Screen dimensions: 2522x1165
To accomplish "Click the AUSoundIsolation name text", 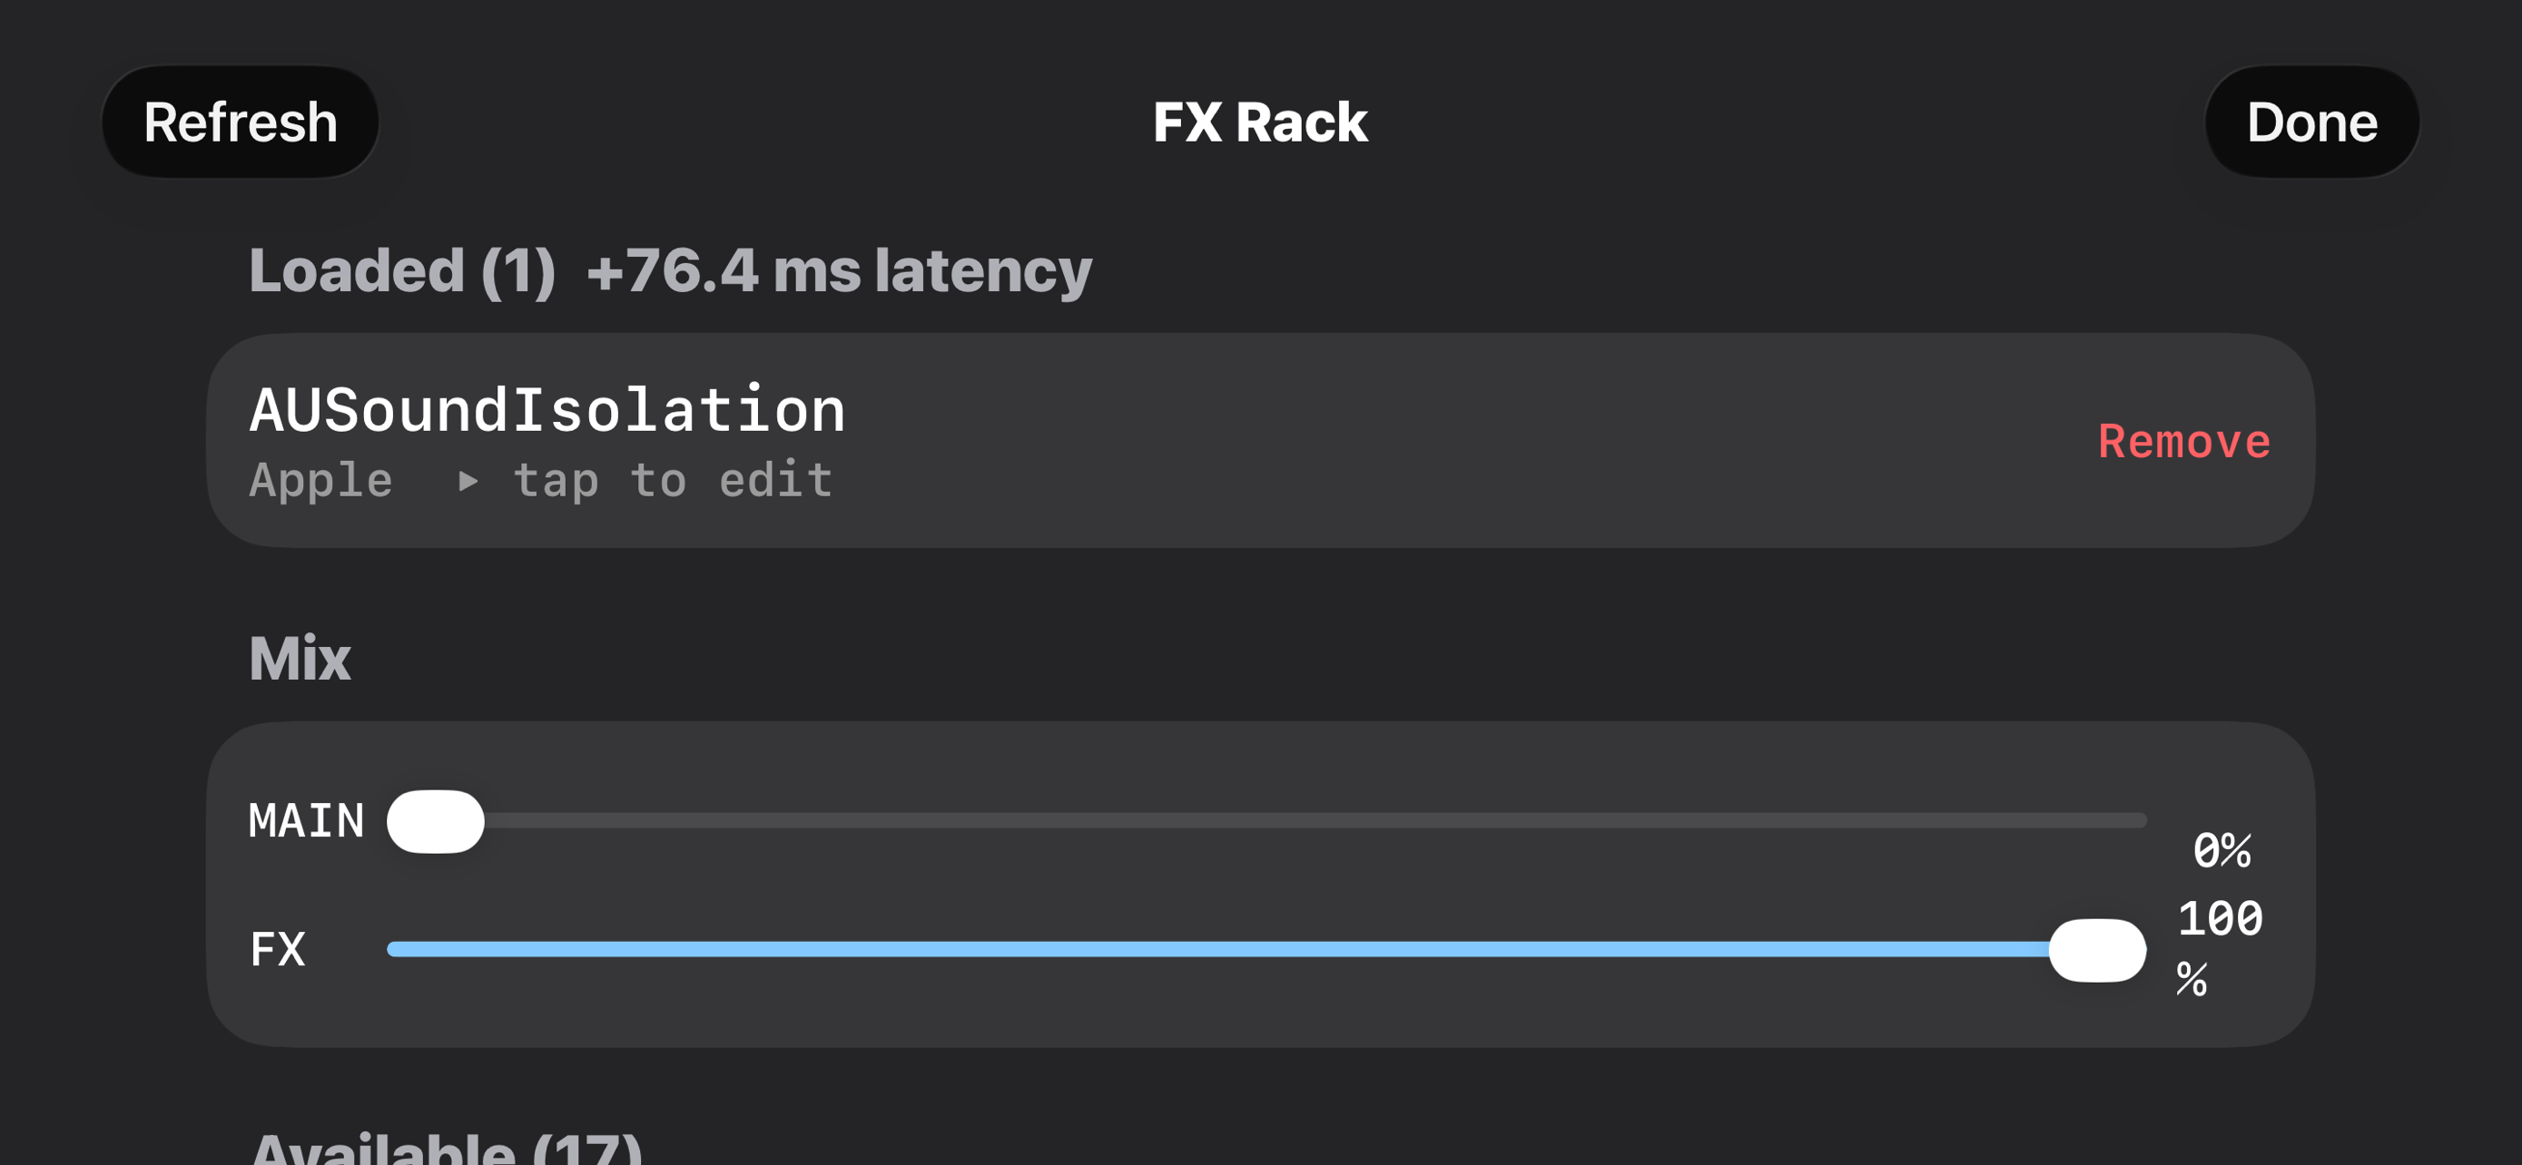I will [x=547, y=409].
